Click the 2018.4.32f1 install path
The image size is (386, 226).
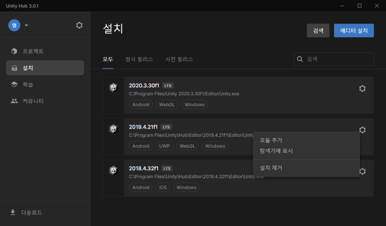click(196, 177)
